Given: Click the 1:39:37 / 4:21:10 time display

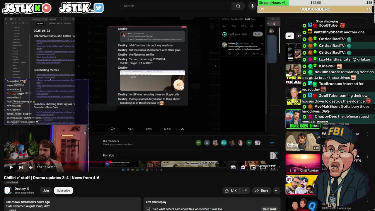Looking at the screenshot, I should (47, 167).
